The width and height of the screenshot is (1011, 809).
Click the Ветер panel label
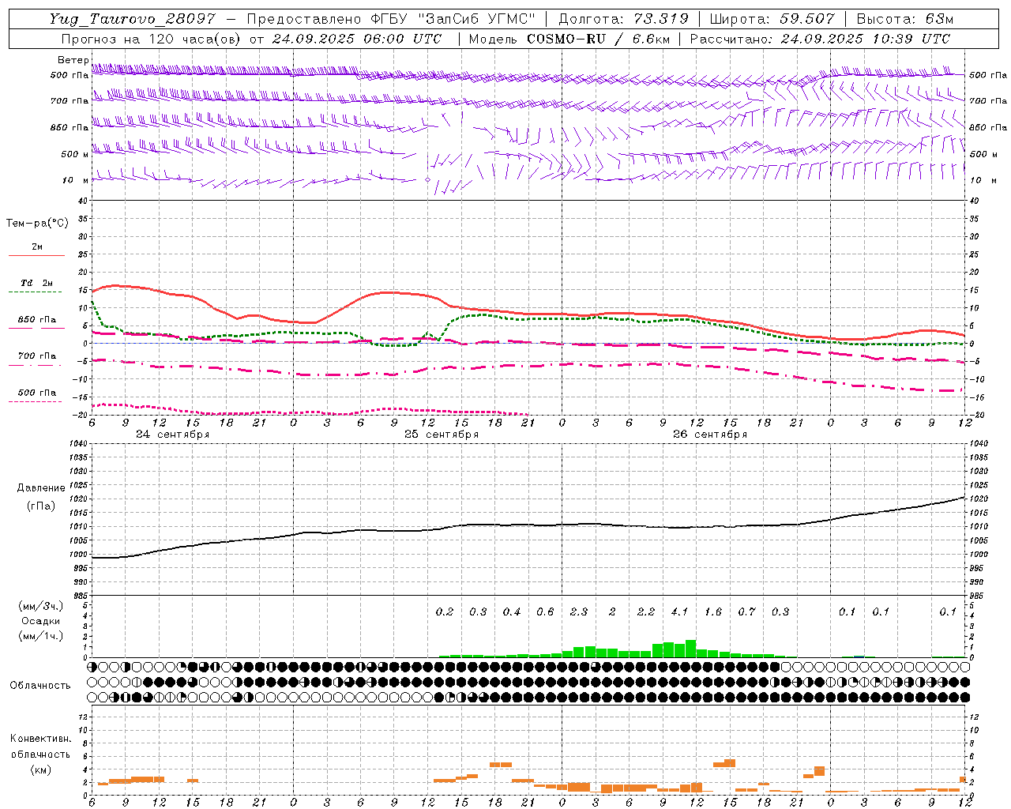(x=73, y=60)
